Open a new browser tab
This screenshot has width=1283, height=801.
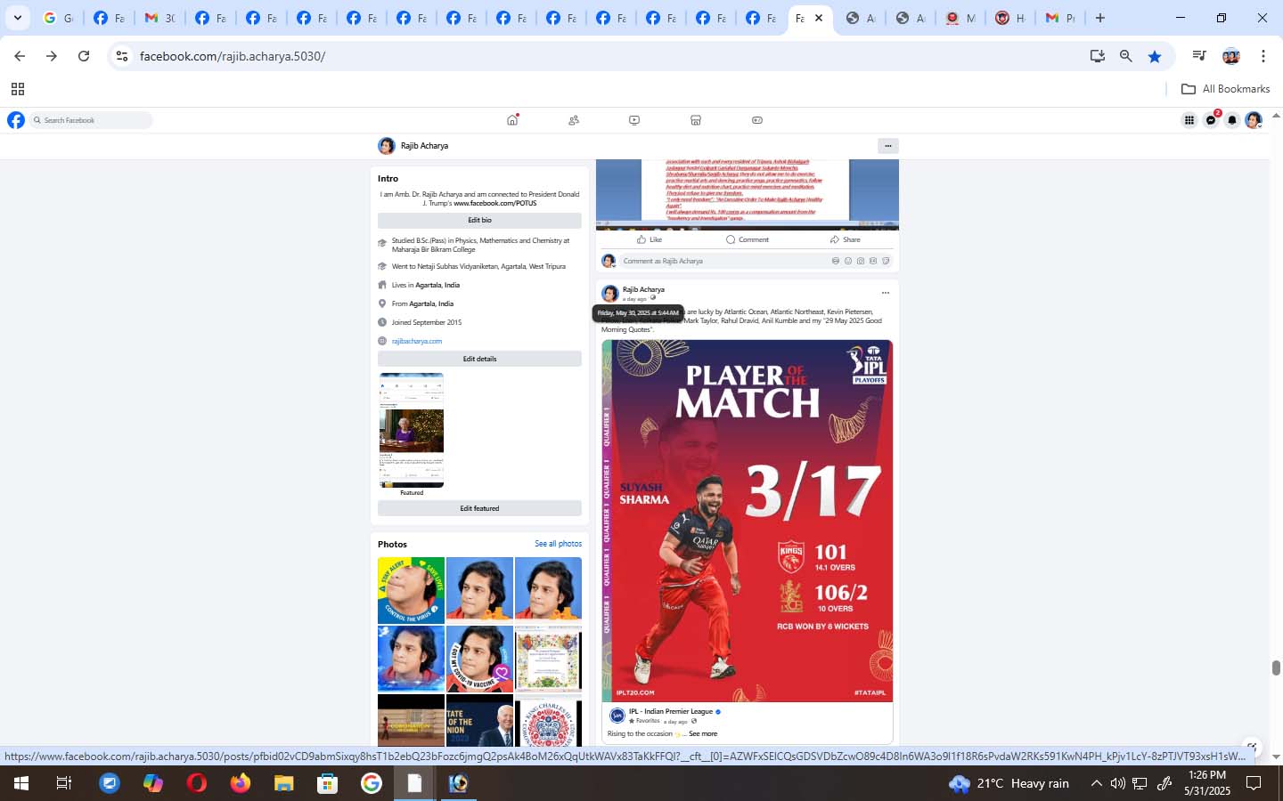1100,18
